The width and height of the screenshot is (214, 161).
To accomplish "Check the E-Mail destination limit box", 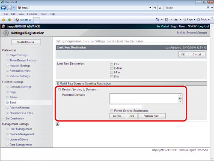I will [x=112, y=68].
